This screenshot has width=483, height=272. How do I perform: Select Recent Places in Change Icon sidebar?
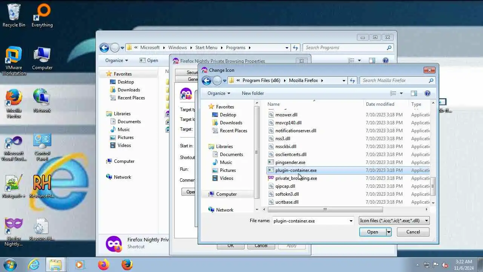[x=233, y=131]
